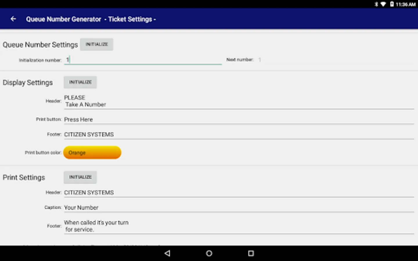Edit the Print button text field 'Press Here'
The width and height of the screenshot is (418, 261).
point(239,119)
